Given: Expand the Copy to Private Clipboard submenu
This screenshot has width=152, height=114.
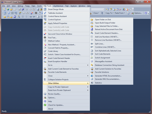Looking at the screenshot, I should [x=66, y=87].
